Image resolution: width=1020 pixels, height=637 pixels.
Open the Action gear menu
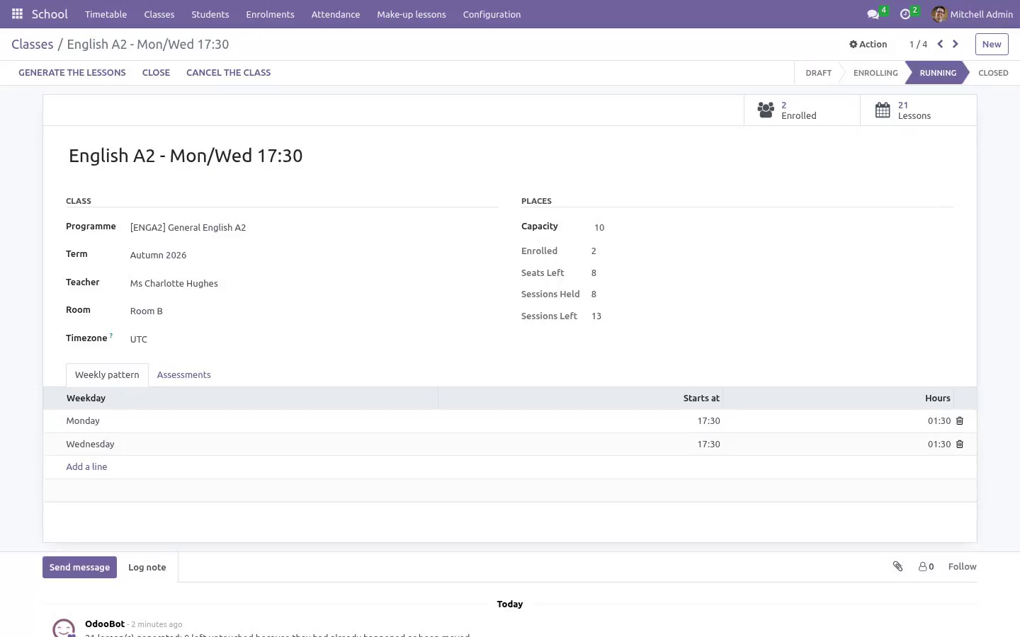[868, 44]
